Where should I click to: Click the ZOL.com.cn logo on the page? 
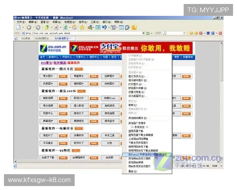(53, 48)
